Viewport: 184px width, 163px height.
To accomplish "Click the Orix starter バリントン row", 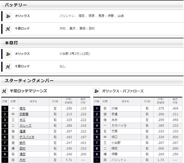I will point(138,160).
